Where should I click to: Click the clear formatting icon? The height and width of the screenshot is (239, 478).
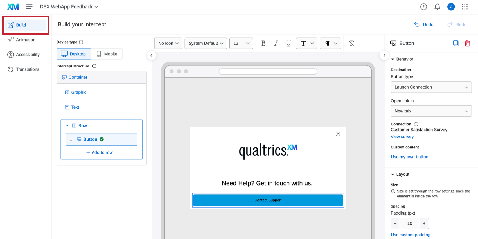[x=351, y=43]
